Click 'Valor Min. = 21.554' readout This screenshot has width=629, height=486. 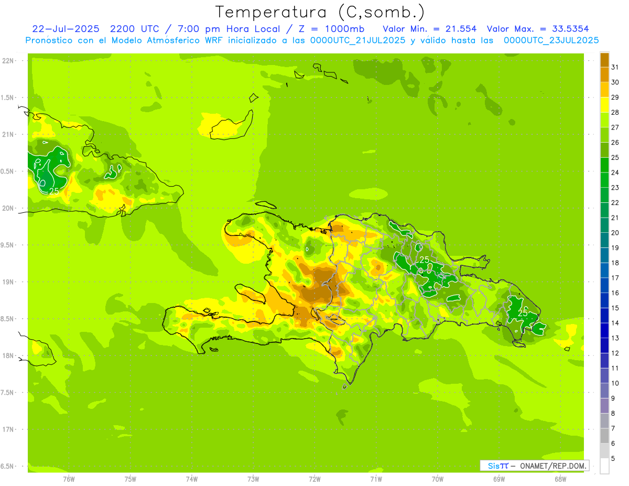[x=429, y=29]
